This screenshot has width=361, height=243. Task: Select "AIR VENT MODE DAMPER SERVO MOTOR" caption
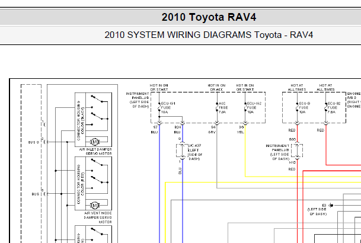pyautogui.click(x=98, y=218)
